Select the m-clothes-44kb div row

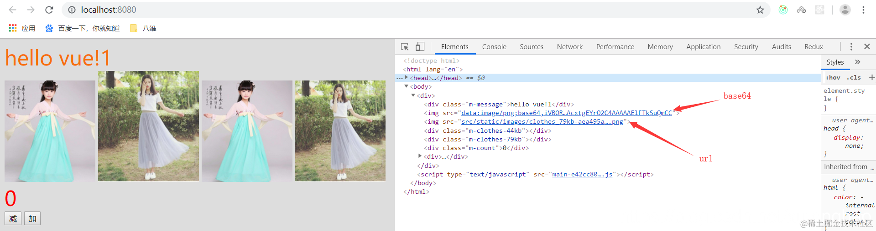[x=488, y=131]
